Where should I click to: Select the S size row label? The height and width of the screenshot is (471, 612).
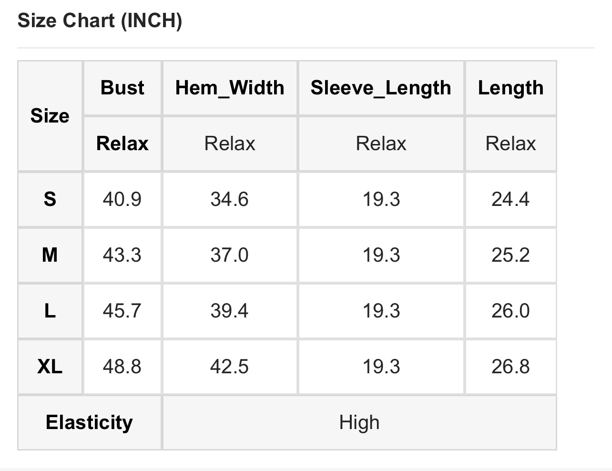click(x=50, y=199)
